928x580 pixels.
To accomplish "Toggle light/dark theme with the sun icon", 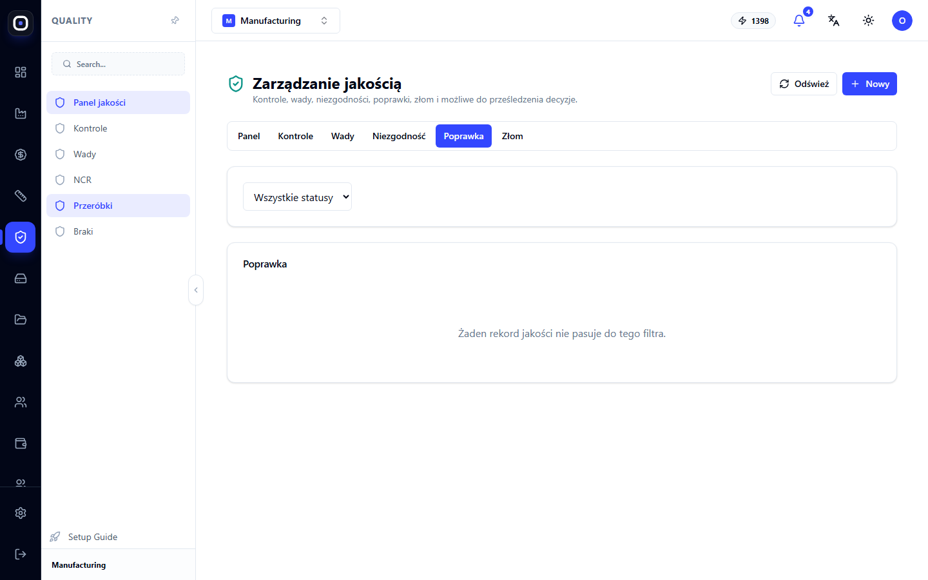I will click(869, 21).
